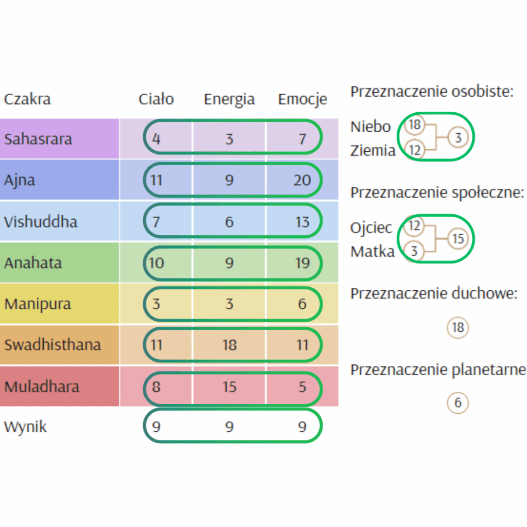Click the Ajna row Emocje value 20

[303, 180]
